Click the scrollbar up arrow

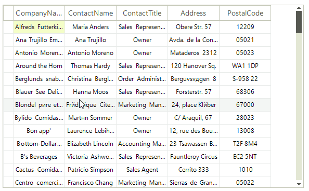coord(299,8)
